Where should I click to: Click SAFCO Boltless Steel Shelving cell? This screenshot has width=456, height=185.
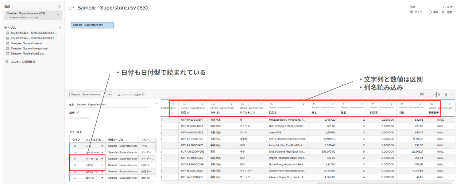[x=287, y=138]
